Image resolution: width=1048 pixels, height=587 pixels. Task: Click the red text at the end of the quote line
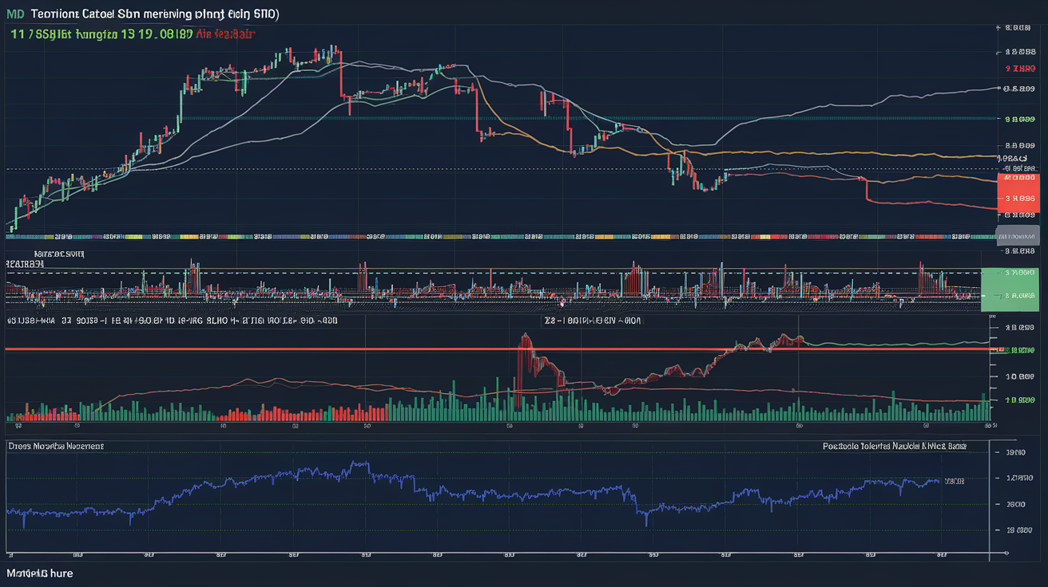224,35
